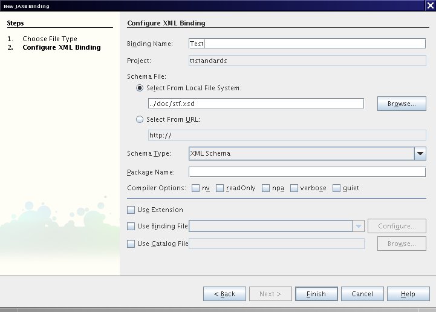
Task: Enable verbose compiler output
Action: point(294,188)
